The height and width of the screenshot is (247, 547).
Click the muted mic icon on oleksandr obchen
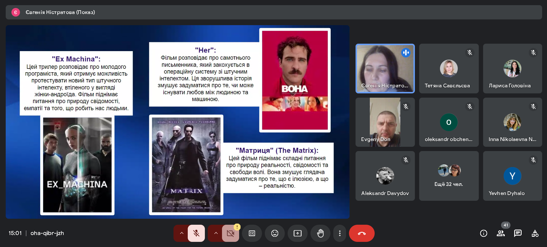[470, 107]
